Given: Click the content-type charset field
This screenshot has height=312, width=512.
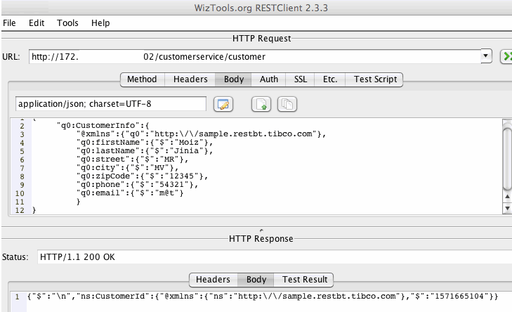Looking at the screenshot, I should [110, 104].
